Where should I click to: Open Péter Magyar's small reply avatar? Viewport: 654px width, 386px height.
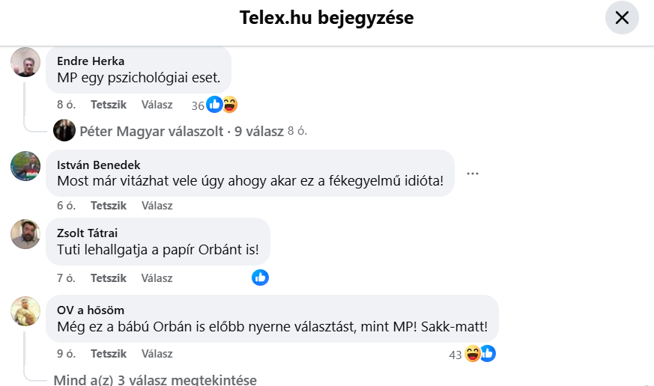click(x=64, y=130)
